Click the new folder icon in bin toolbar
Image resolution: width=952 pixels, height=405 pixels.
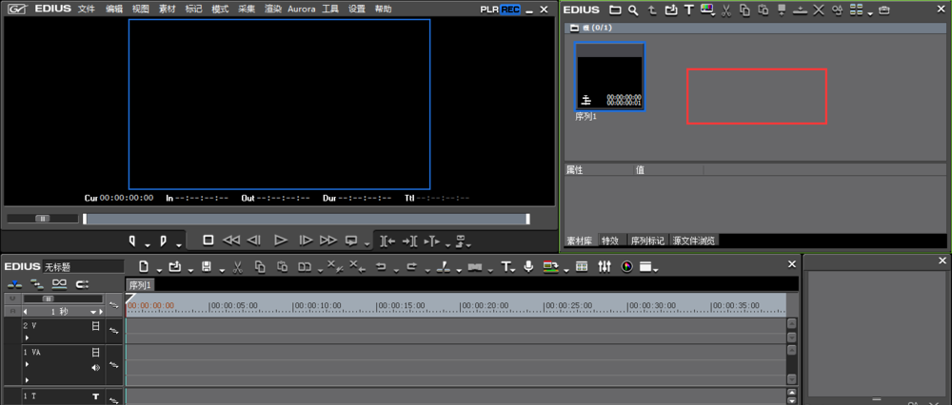pos(615,10)
